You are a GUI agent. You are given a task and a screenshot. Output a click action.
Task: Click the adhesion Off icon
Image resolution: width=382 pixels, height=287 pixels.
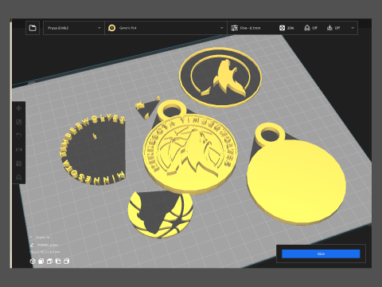329,28
